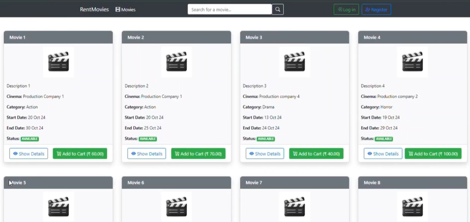Show Details for Movie 3
Image resolution: width=470 pixels, height=222 pixels.
pyautogui.click(x=265, y=154)
